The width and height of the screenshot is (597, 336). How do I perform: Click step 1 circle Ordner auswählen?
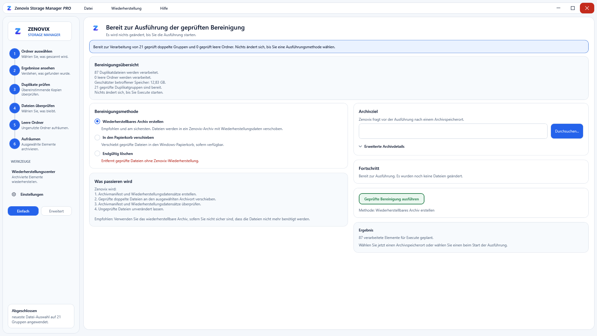(15, 54)
